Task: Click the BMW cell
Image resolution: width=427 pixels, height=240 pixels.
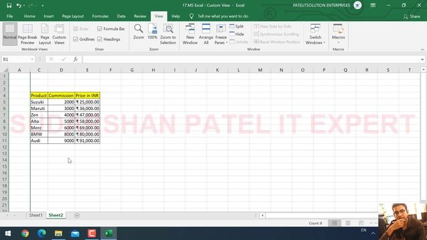Action: [39, 134]
